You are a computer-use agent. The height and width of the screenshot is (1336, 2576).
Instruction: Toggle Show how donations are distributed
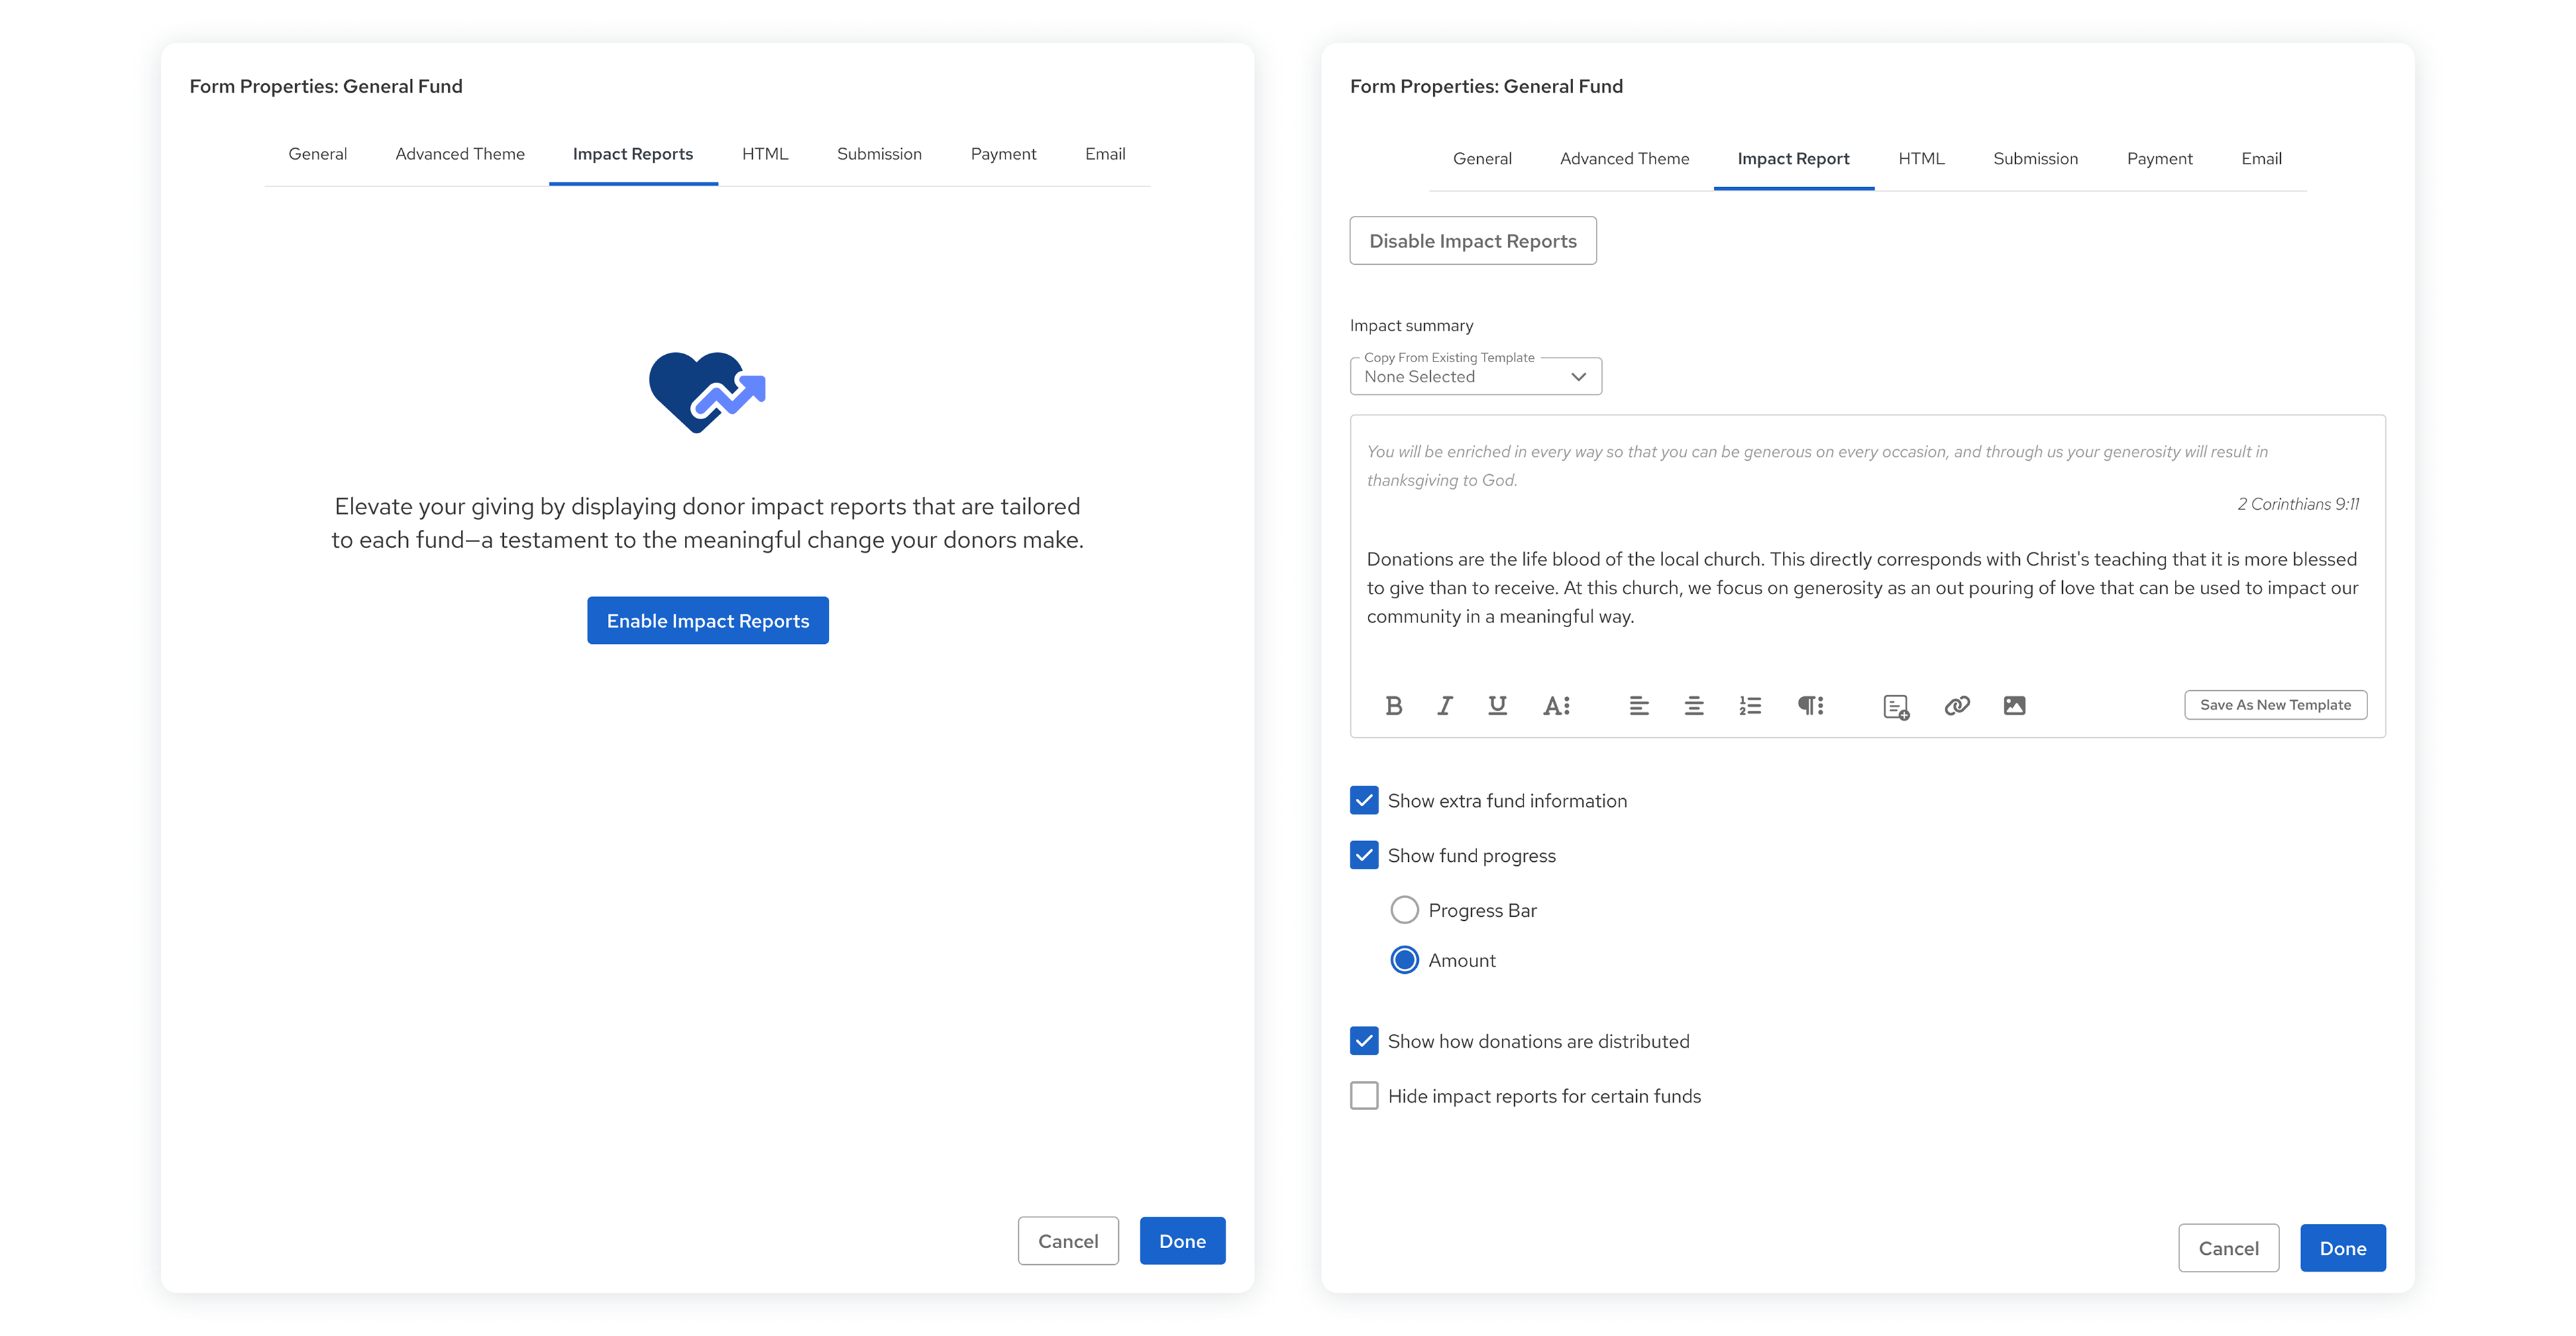click(1363, 1040)
